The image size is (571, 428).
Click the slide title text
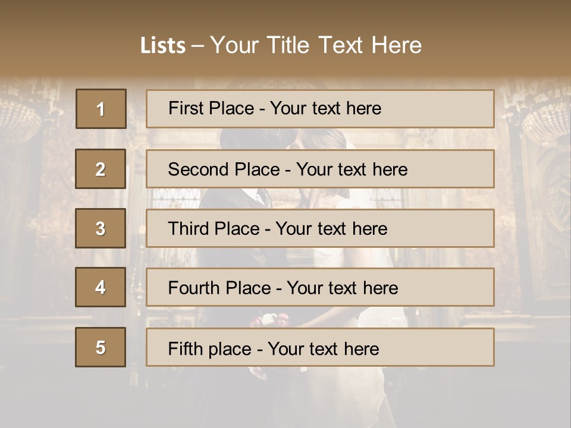281,45
